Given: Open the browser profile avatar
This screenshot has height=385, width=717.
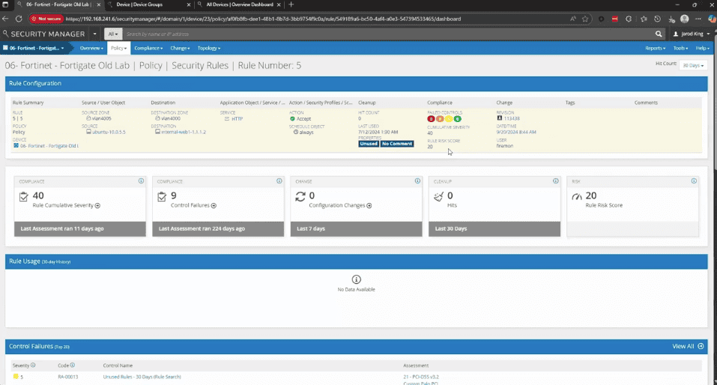Looking at the screenshot, I should coord(685,19).
